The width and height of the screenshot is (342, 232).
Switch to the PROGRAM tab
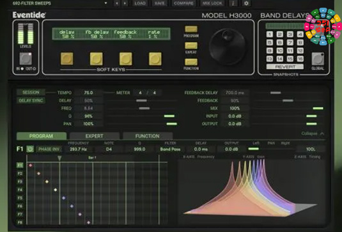(x=41, y=136)
